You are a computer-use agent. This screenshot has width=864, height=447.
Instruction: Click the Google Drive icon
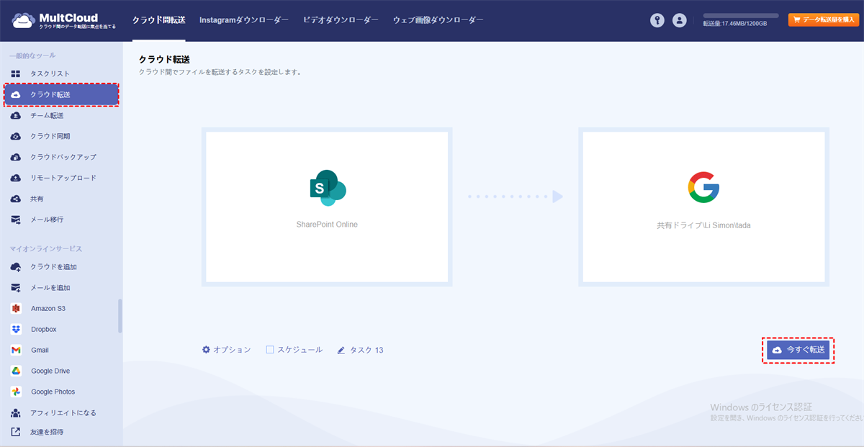(x=16, y=371)
